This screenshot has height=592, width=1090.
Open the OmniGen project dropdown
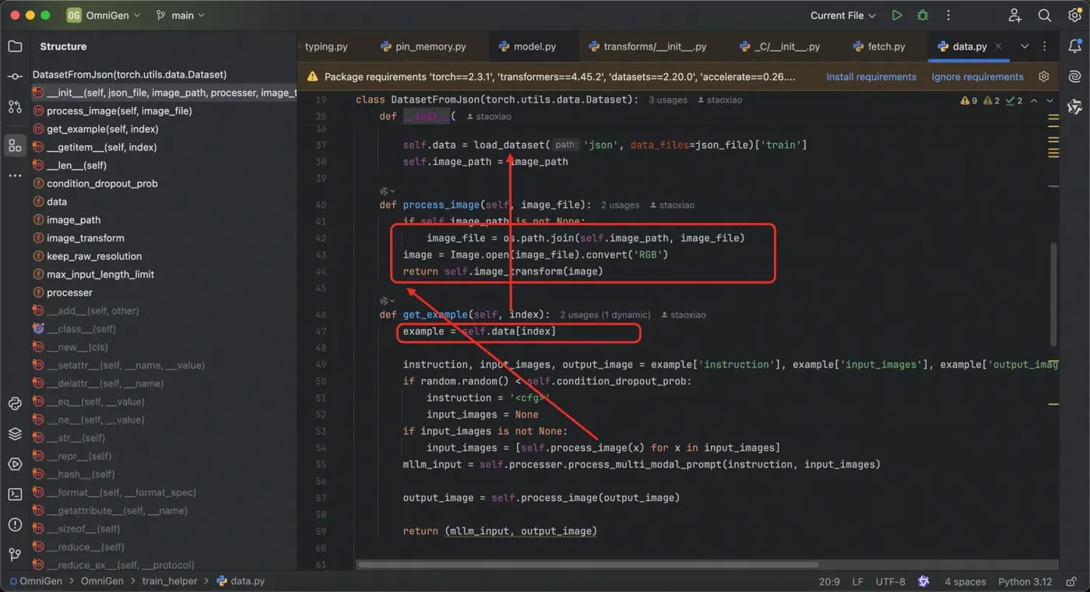pos(104,16)
